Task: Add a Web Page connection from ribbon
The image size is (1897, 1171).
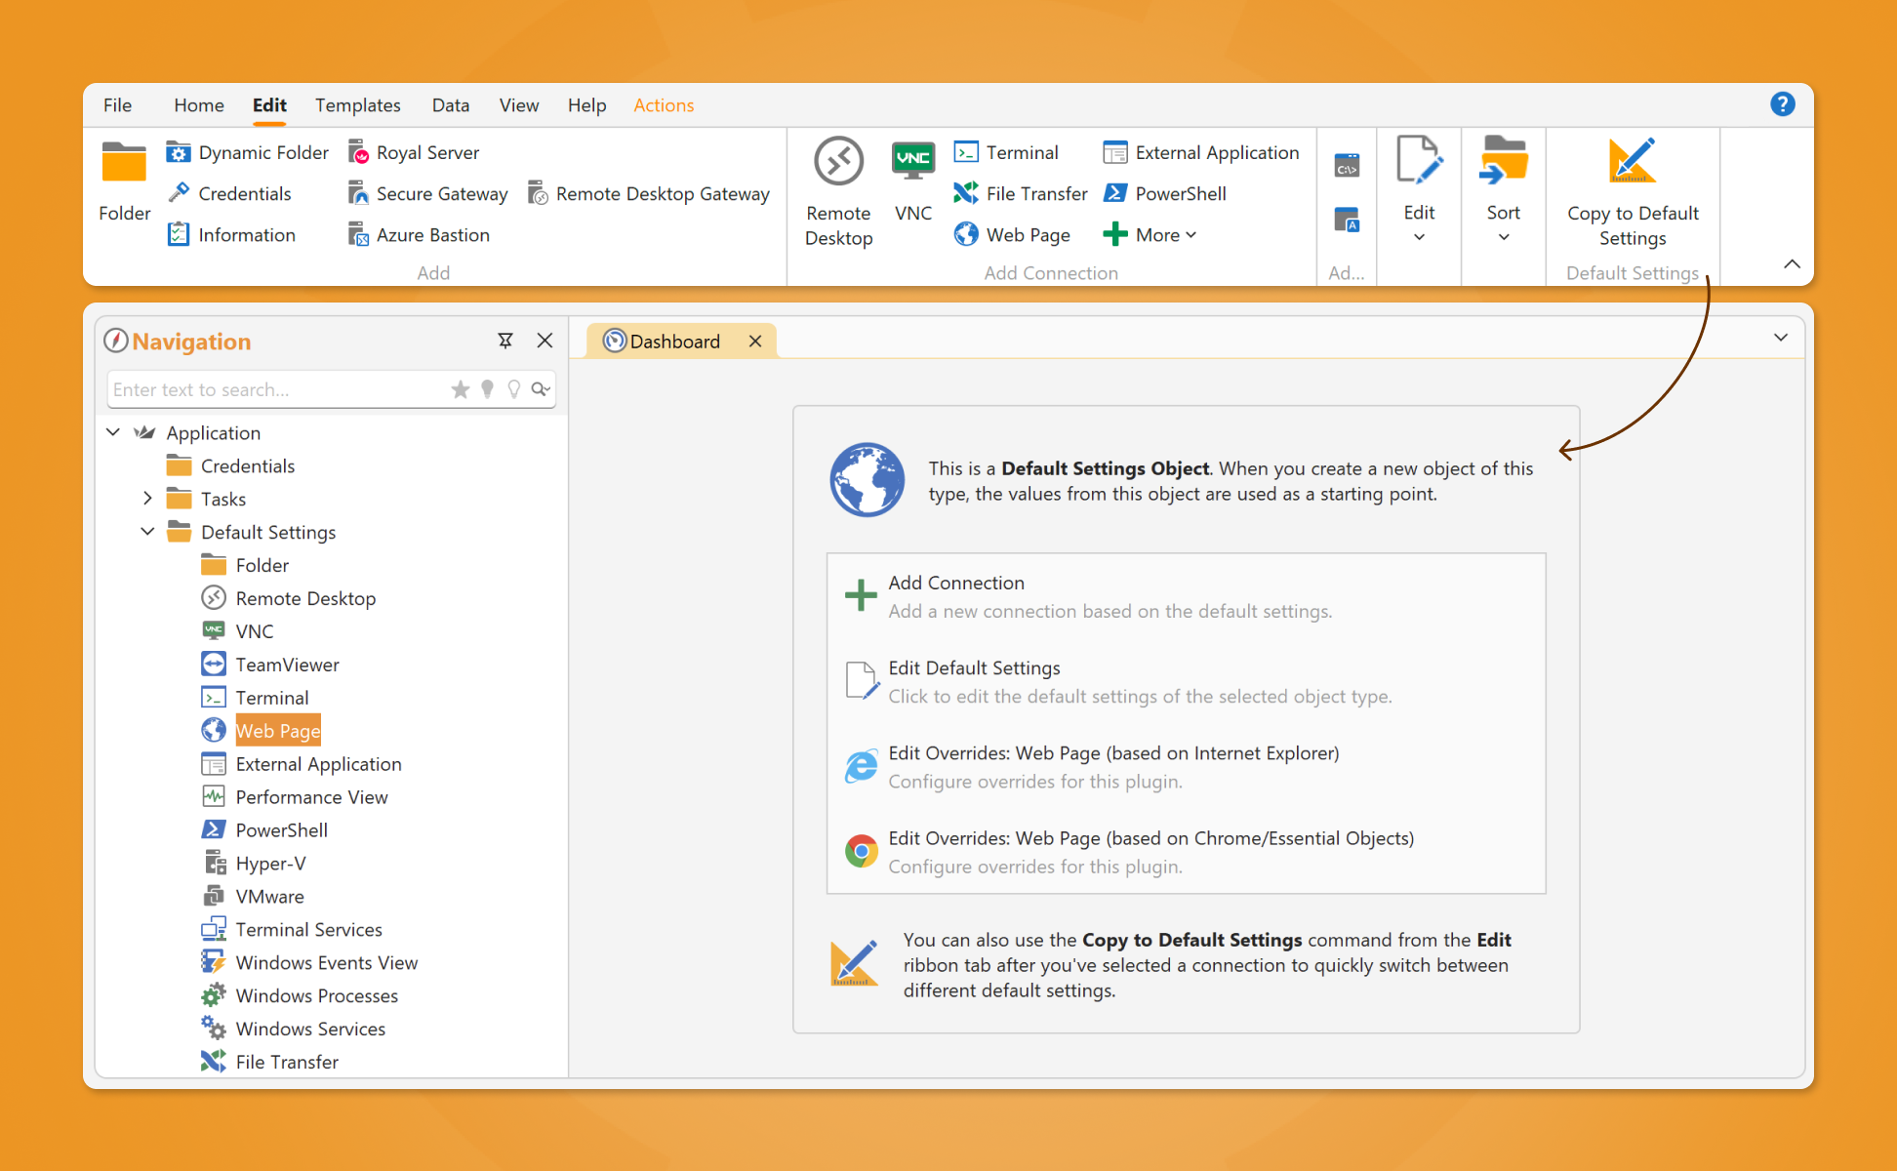Action: click(1012, 234)
